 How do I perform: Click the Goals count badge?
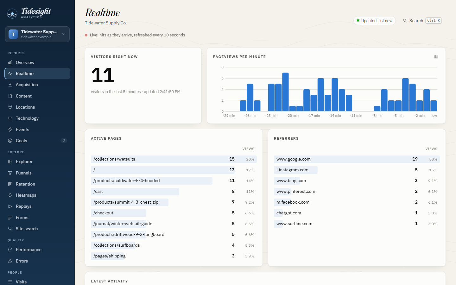click(x=64, y=141)
